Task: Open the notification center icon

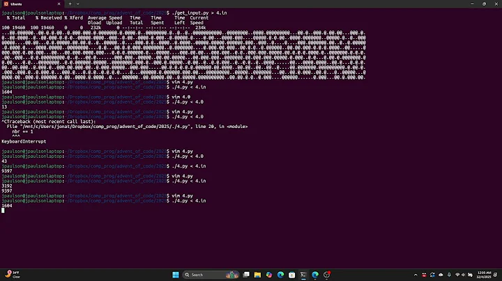Action: point(495,275)
